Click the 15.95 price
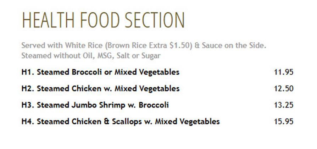 coord(283,122)
